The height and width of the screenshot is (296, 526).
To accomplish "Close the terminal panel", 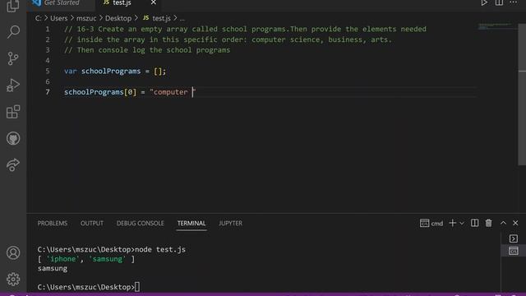I will pos(515,223).
